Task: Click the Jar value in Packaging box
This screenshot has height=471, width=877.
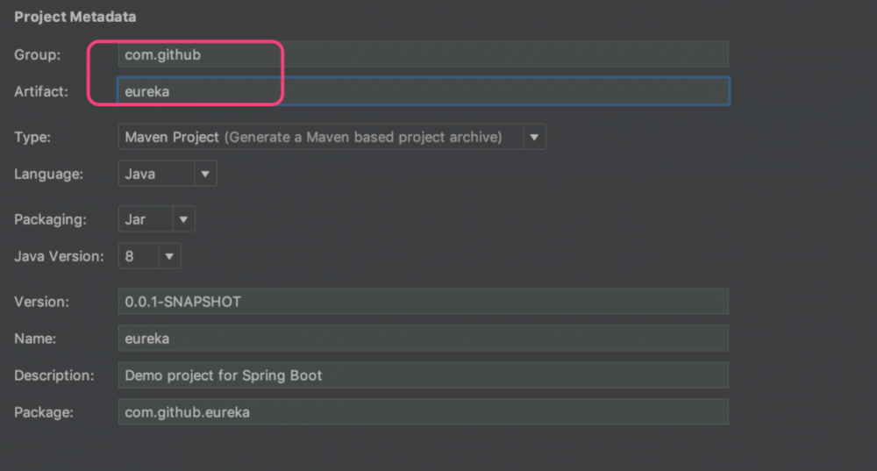Action: [x=135, y=219]
